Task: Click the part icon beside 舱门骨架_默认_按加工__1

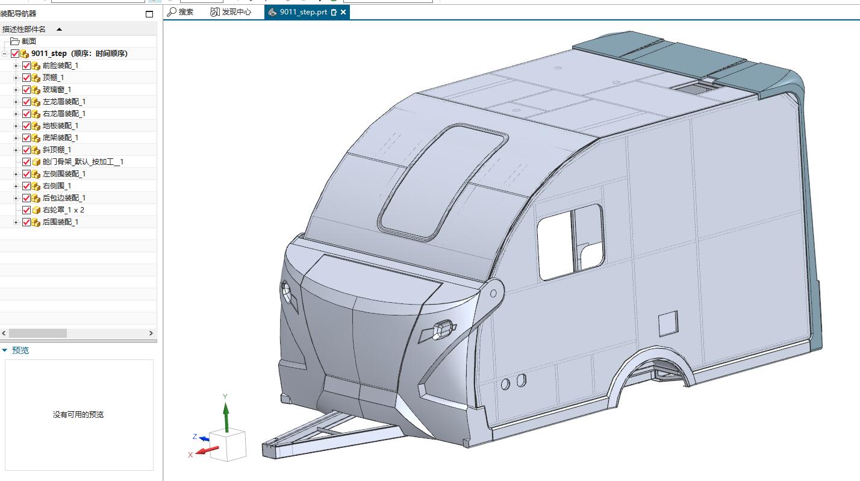Action: [x=36, y=162]
